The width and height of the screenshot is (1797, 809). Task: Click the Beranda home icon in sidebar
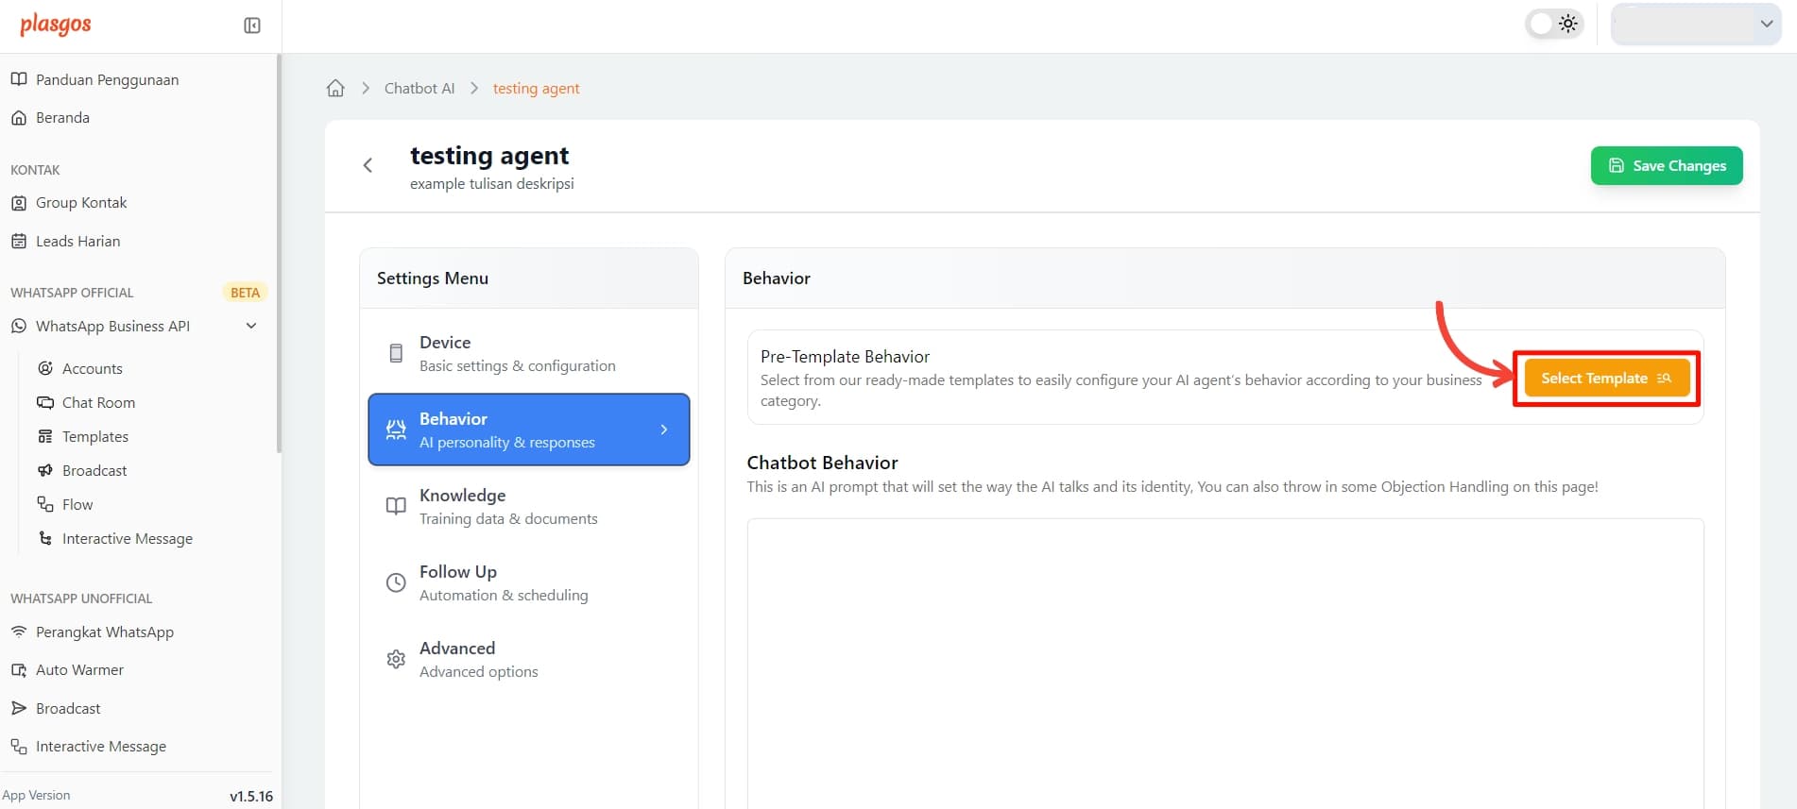click(x=19, y=118)
